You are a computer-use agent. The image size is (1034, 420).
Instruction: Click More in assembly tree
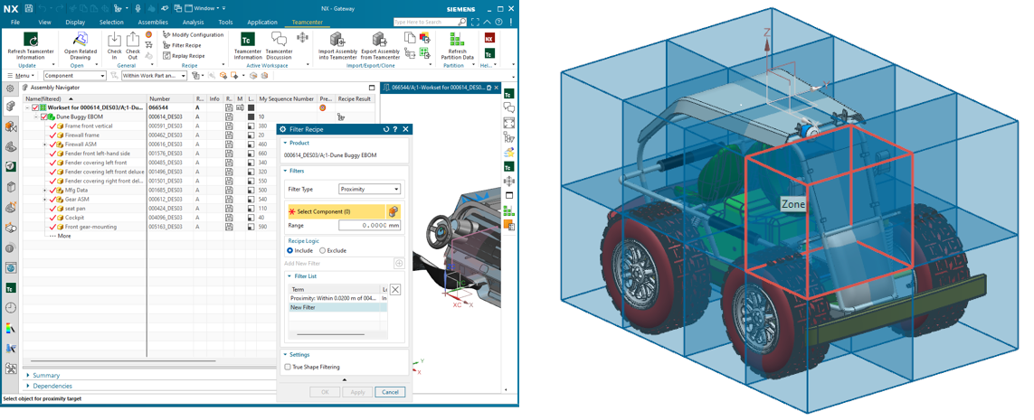(x=63, y=236)
